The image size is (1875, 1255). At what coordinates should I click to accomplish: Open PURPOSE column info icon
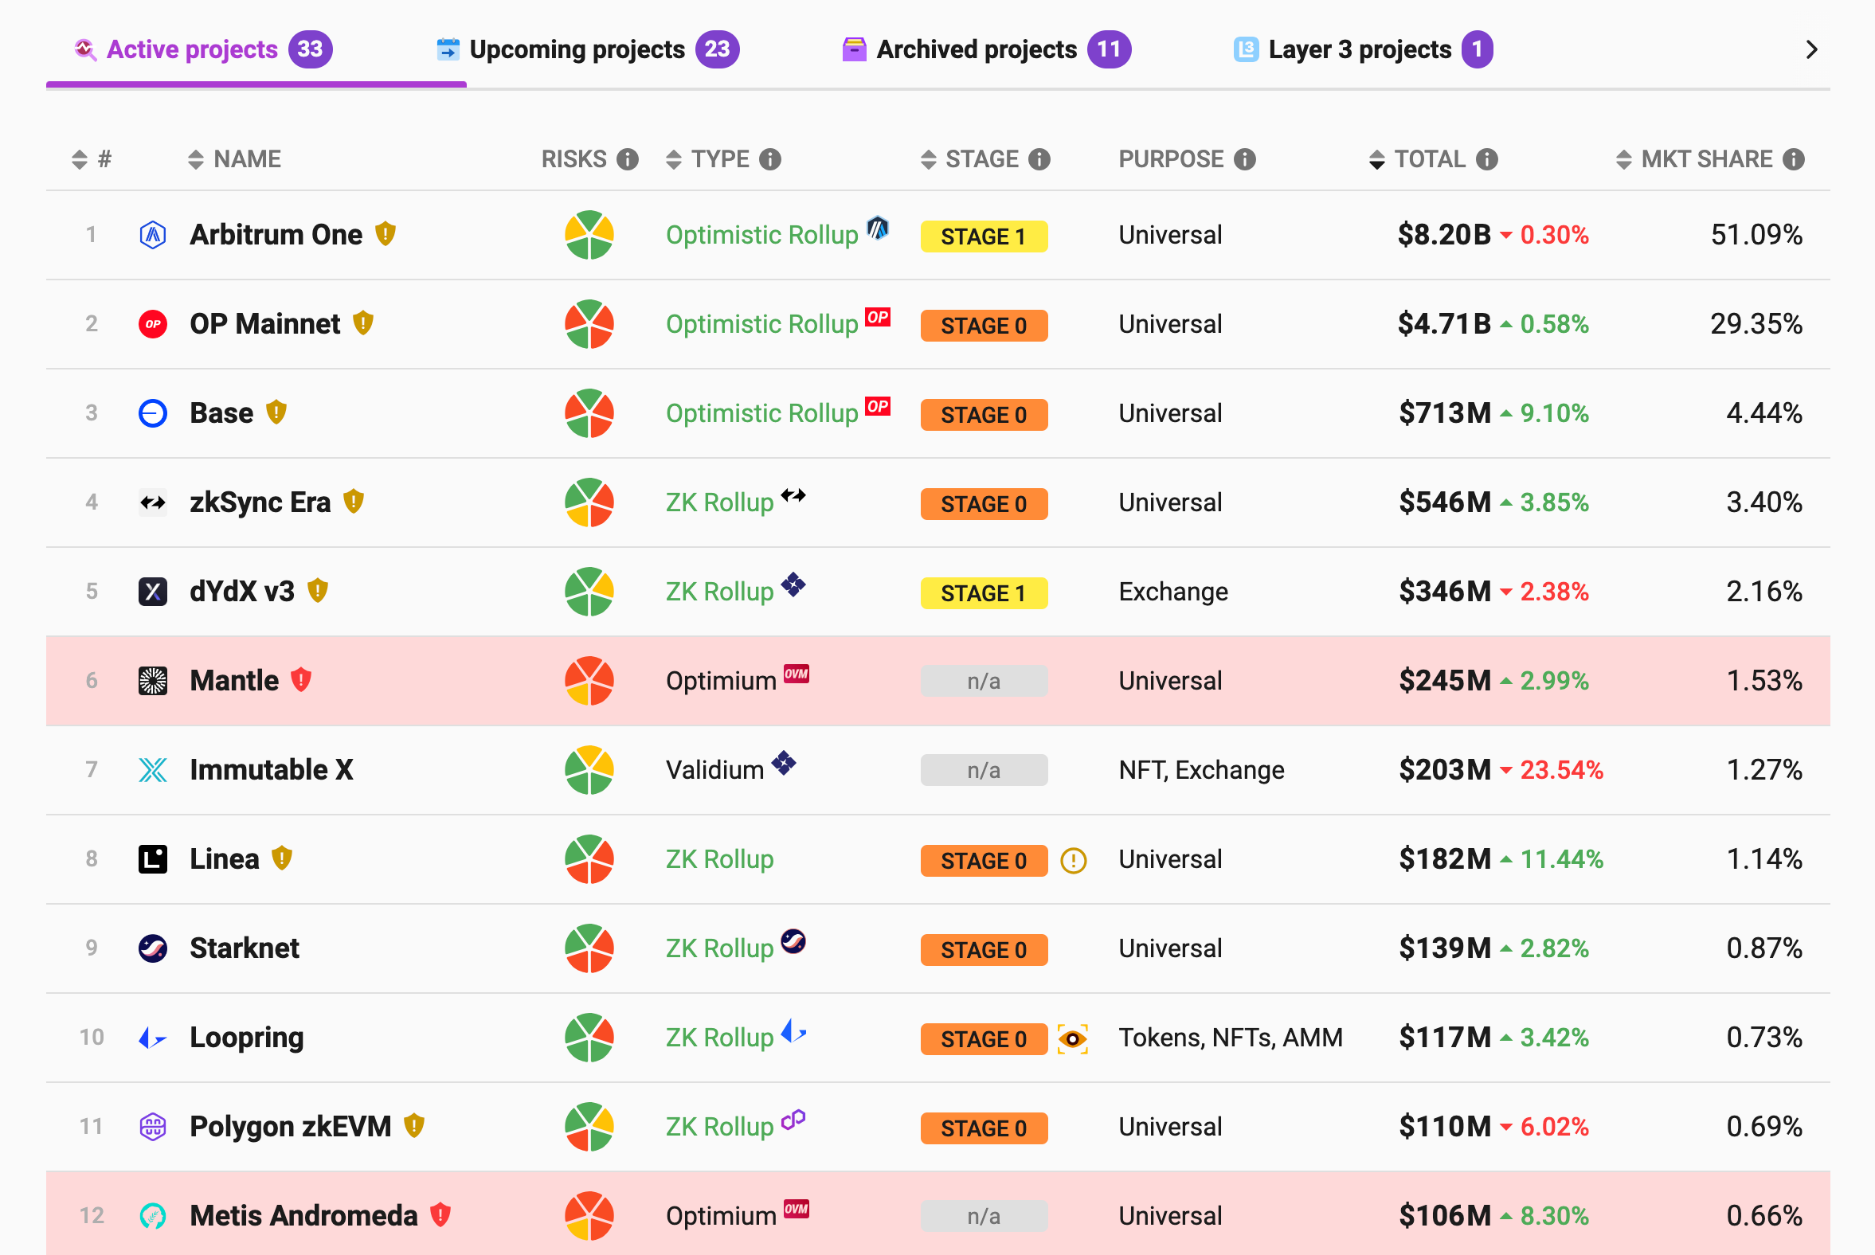pos(1245,159)
